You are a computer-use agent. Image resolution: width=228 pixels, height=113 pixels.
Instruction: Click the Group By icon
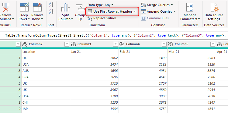80,7
